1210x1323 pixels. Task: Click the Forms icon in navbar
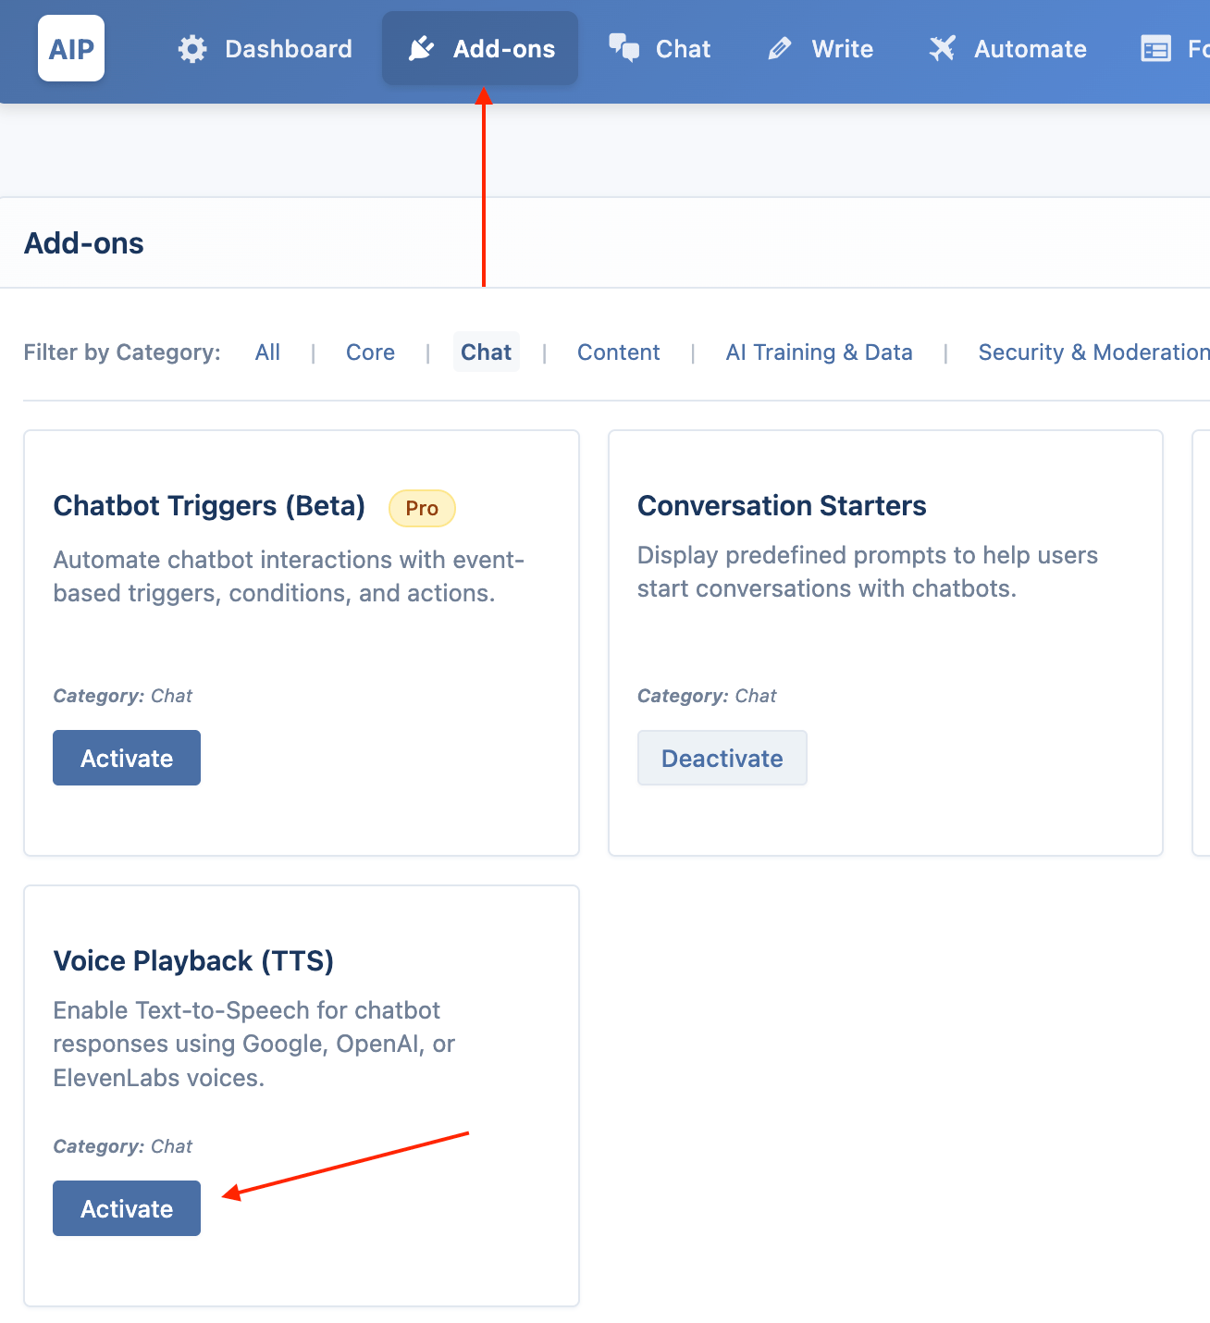[1155, 49]
